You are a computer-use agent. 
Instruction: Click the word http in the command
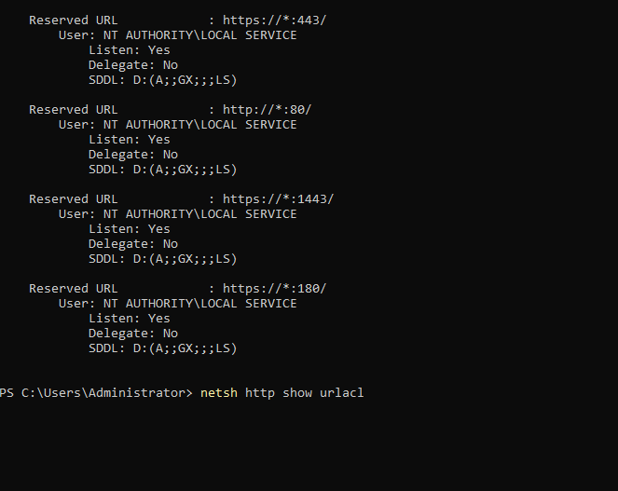tap(260, 393)
